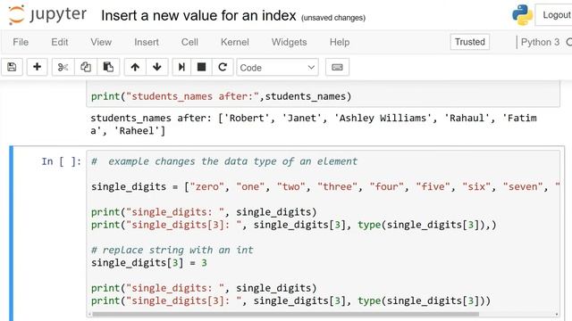572x321 pixels.
Task: Move selected cell down arrow
Action: 157,67
